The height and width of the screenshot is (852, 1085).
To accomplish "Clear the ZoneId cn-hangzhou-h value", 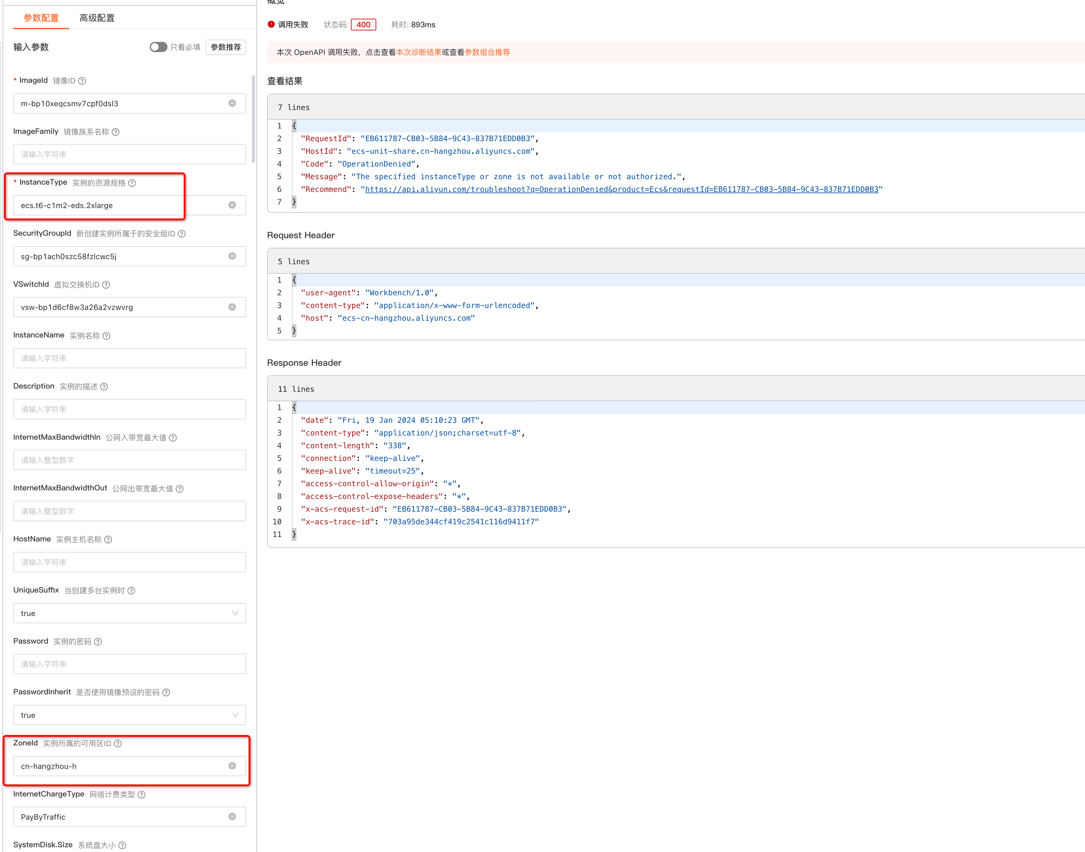I will pos(232,766).
